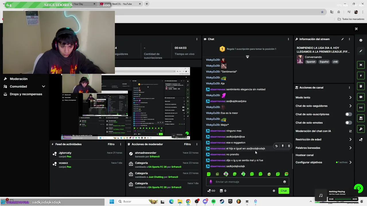Click the emote picker smiley in message box
This screenshot has width=367, height=206.
(x=284, y=182)
